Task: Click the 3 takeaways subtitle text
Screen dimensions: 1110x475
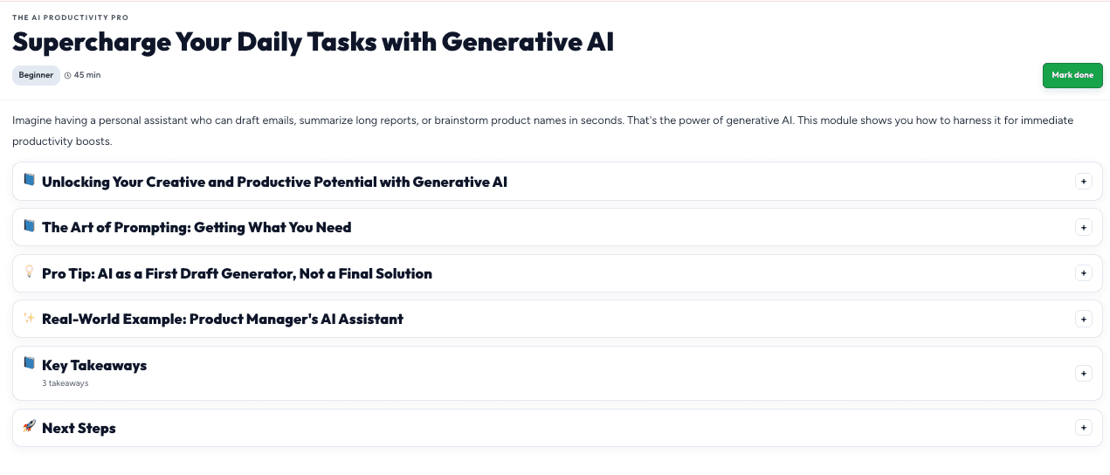Action: point(65,383)
